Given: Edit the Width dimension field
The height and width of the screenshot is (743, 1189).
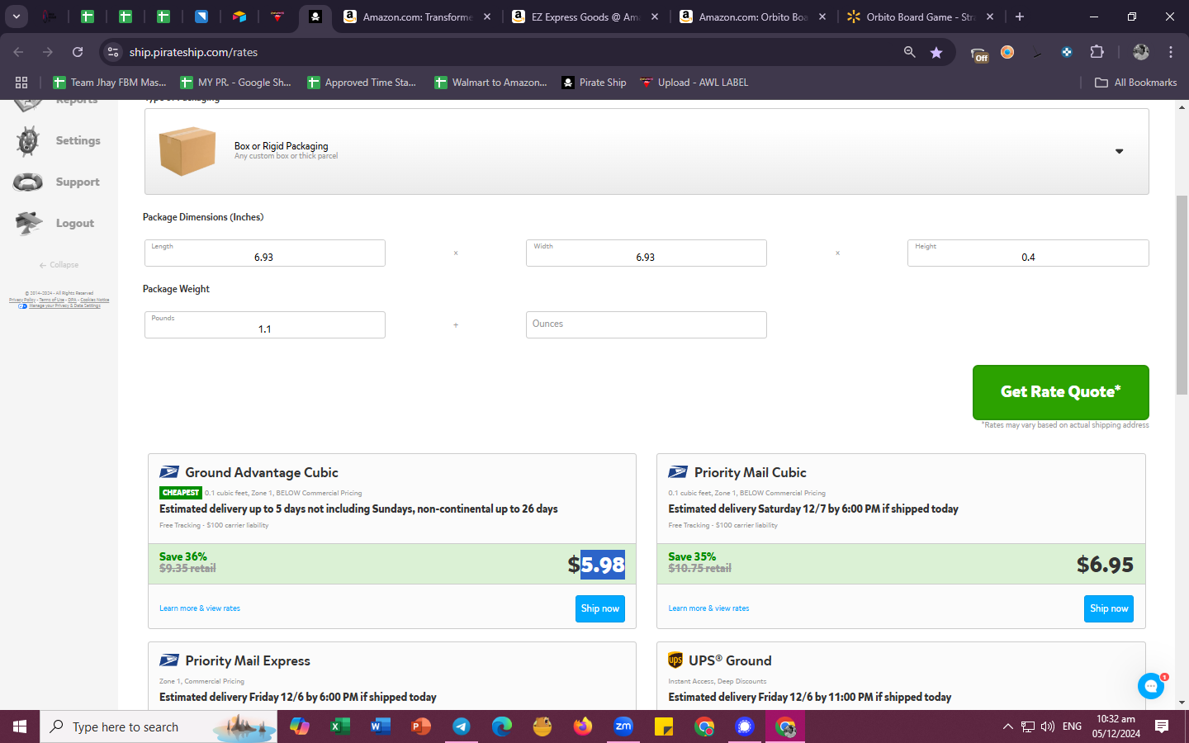Looking at the screenshot, I should [x=646, y=253].
